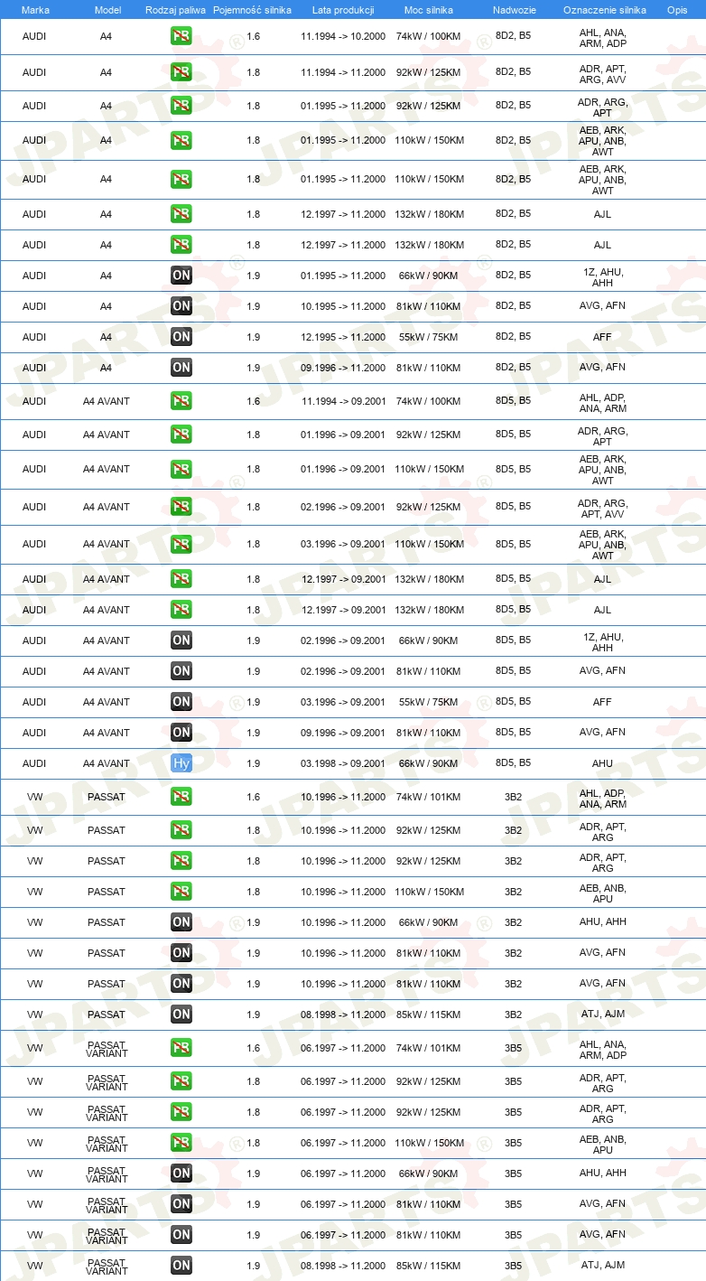Click 12.1995 -> 11.2000 production date
The image size is (706, 1281).
click(x=343, y=337)
